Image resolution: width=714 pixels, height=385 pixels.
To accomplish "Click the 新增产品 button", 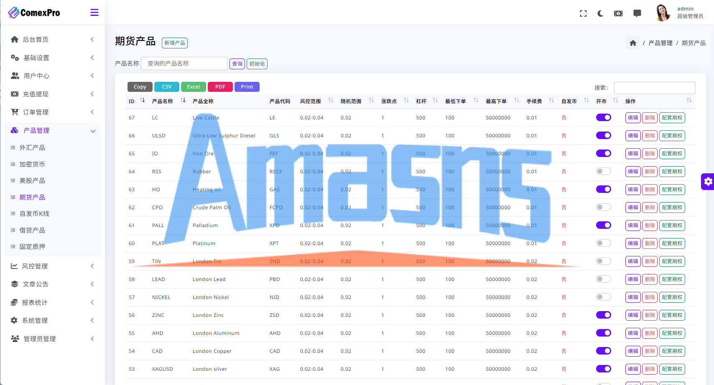I will (175, 43).
